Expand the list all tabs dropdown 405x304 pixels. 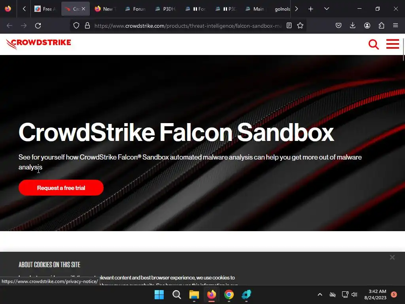[326, 9]
